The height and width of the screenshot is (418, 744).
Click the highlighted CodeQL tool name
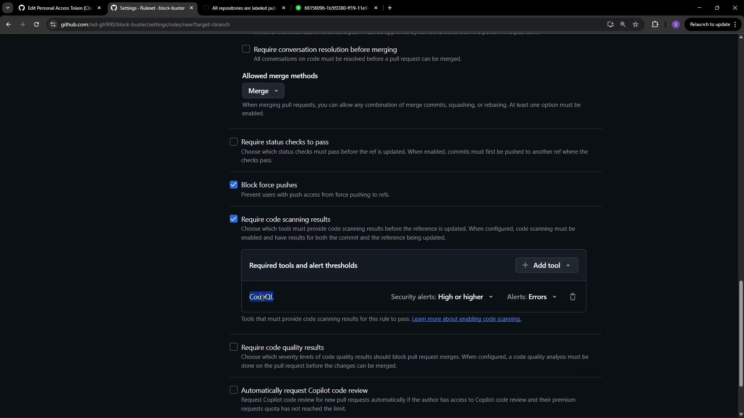[262, 297]
